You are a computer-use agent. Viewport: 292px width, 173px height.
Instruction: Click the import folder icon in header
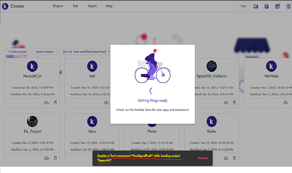tap(256, 6)
